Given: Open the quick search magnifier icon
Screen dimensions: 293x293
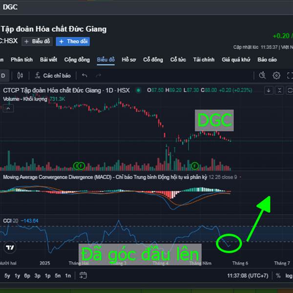Looking at the screenshot, I should [262, 75].
